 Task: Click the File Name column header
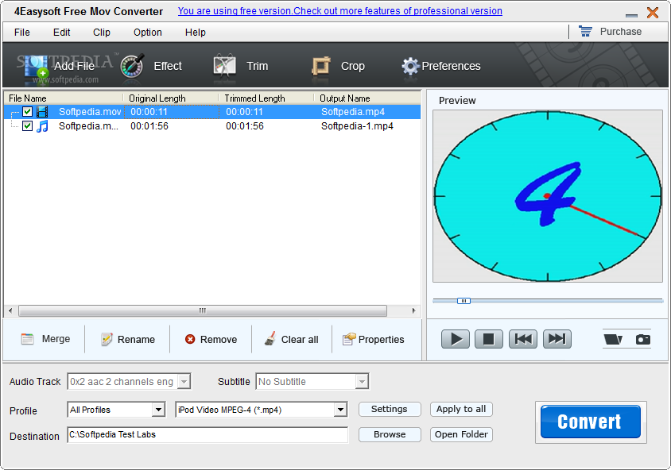tap(64, 98)
